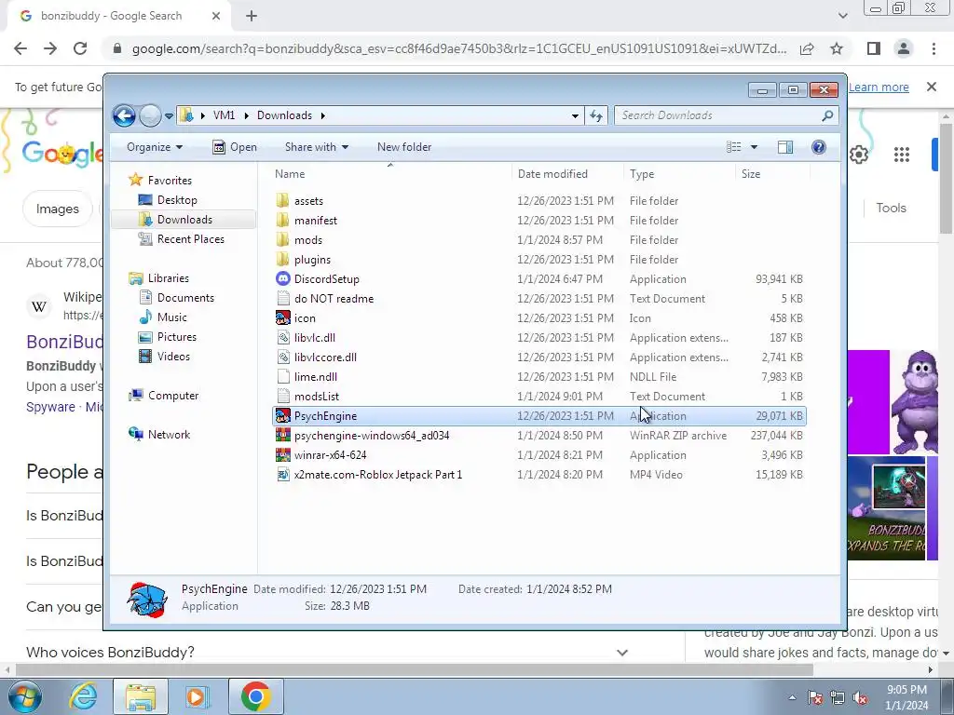Bookmark this page with star icon
Screen dimensions: 954x715
[x=837, y=48]
